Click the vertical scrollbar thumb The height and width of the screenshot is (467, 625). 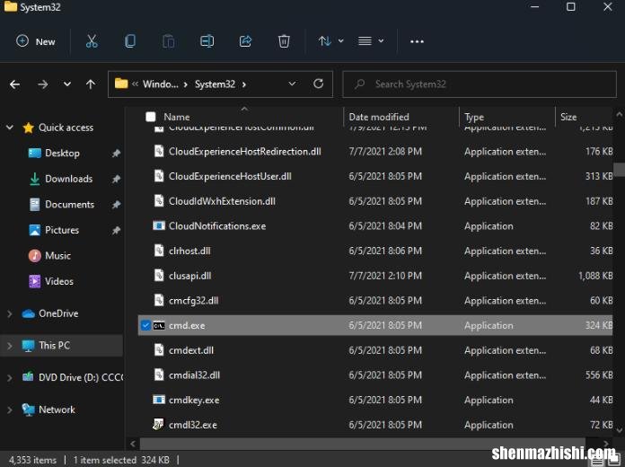619,169
